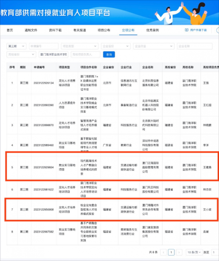Open the 期别 dropdown showing 第三期
The height and width of the screenshot is (261, 219).
click(16, 46)
